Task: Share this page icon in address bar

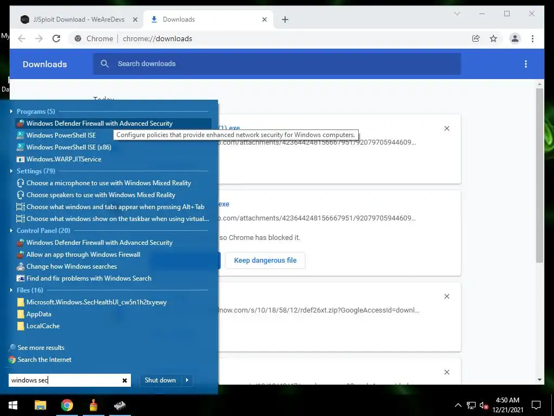Action: 476,38
